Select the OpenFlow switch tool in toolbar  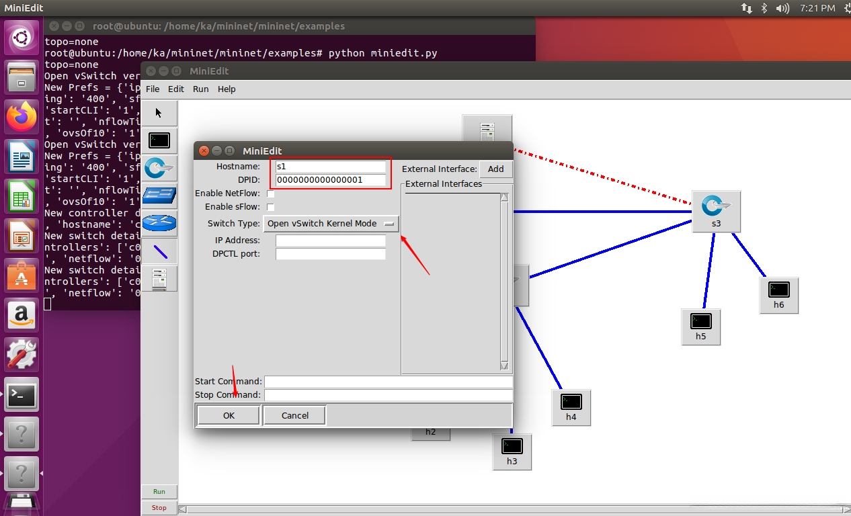tap(159, 169)
